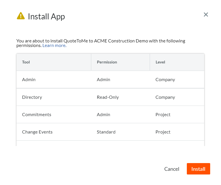The height and width of the screenshot is (185, 221).
Task: Click Company level in the Admin row
Action: pyautogui.click(x=165, y=80)
